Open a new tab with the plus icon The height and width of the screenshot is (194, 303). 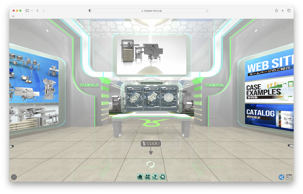[282, 10]
